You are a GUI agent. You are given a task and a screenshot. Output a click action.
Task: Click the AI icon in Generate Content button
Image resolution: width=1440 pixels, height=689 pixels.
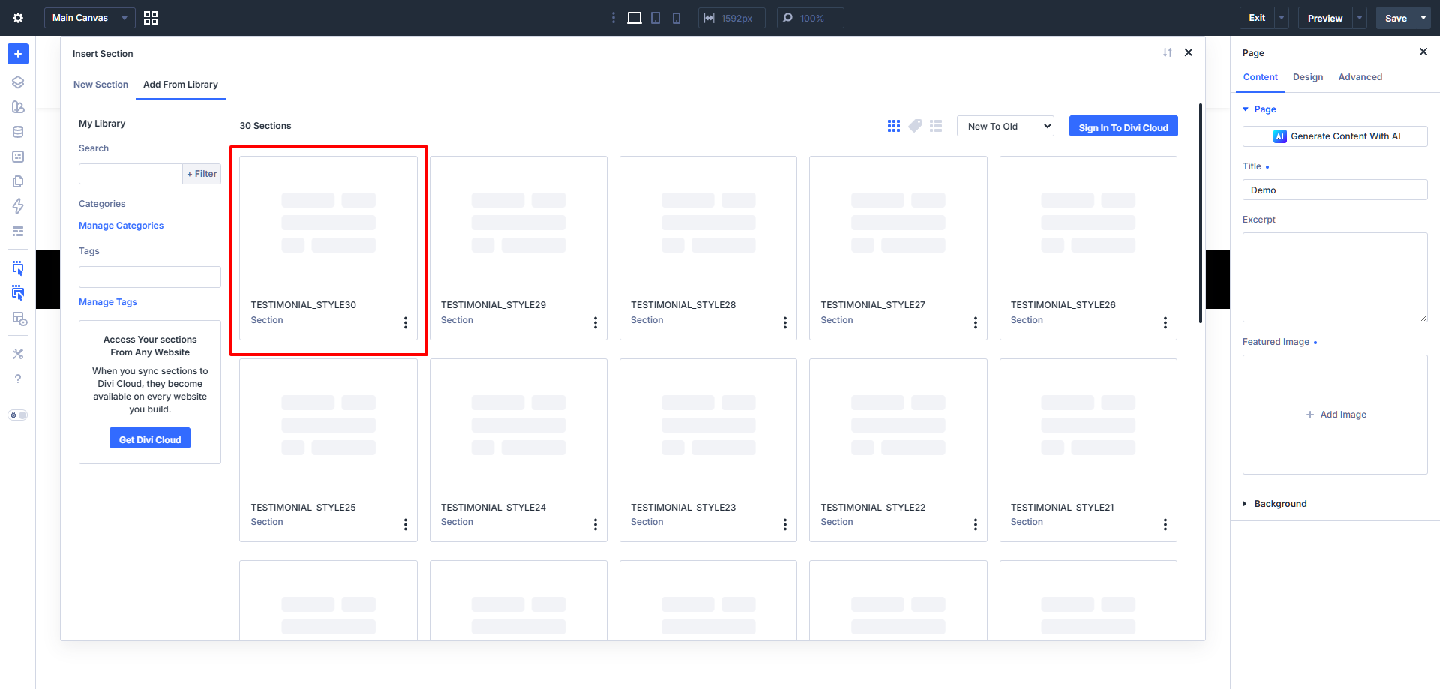[1280, 136]
